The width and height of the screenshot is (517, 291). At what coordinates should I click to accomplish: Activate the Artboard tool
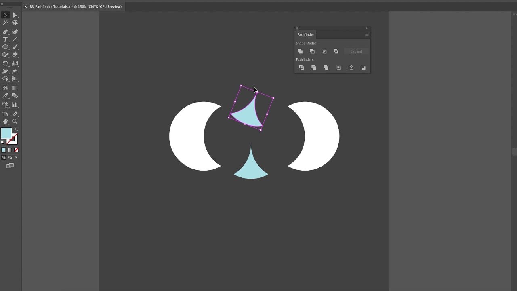5,114
